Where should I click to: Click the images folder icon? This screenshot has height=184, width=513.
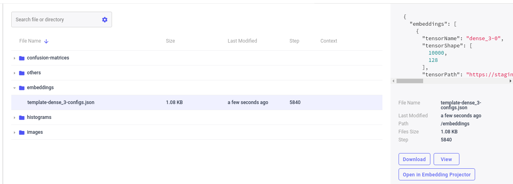pos(22,133)
